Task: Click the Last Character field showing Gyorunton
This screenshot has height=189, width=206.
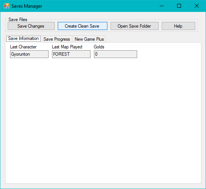Action: point(29,54)
